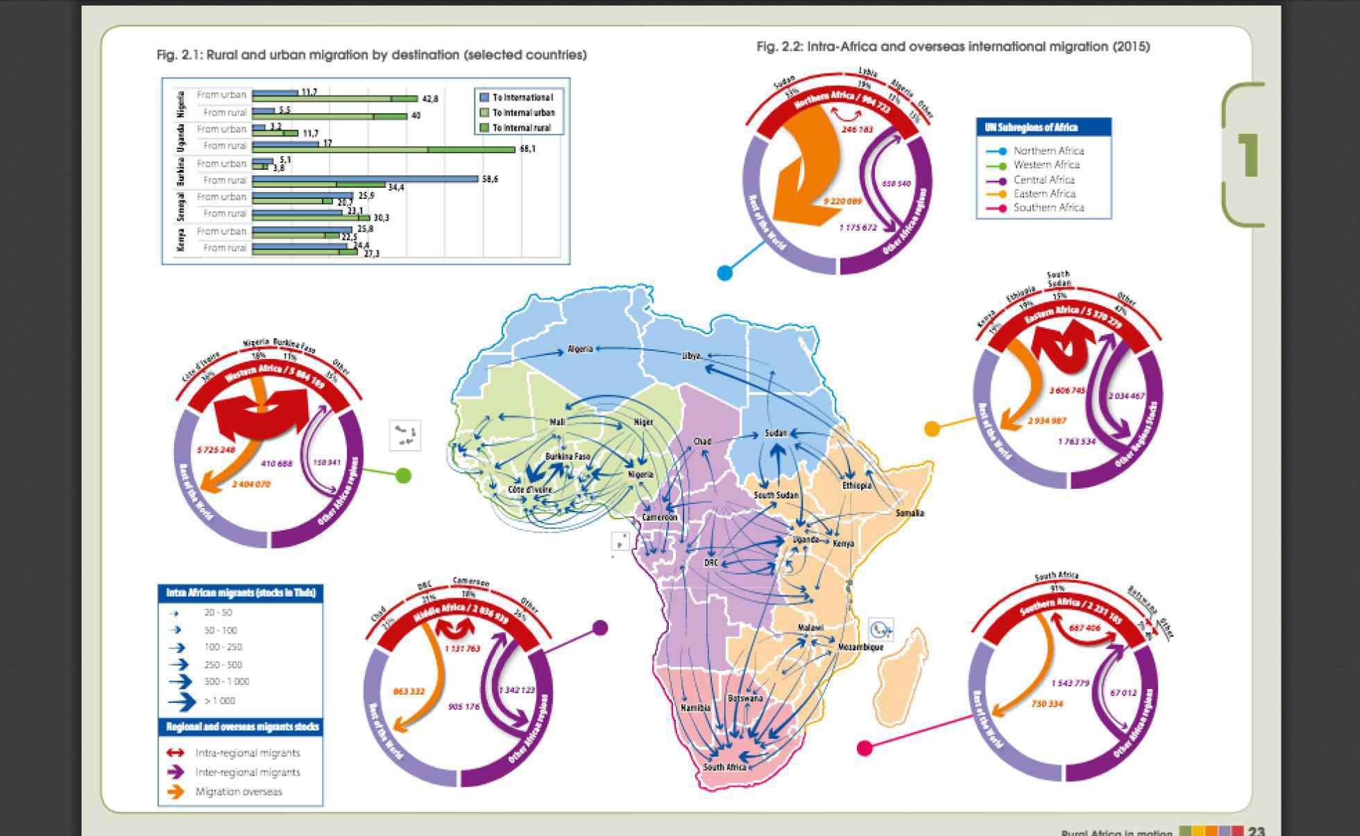This screenshot has width=1360, height=836.
Task: Click the '58,6' bar value in the chart
Action: click(489, 180)
